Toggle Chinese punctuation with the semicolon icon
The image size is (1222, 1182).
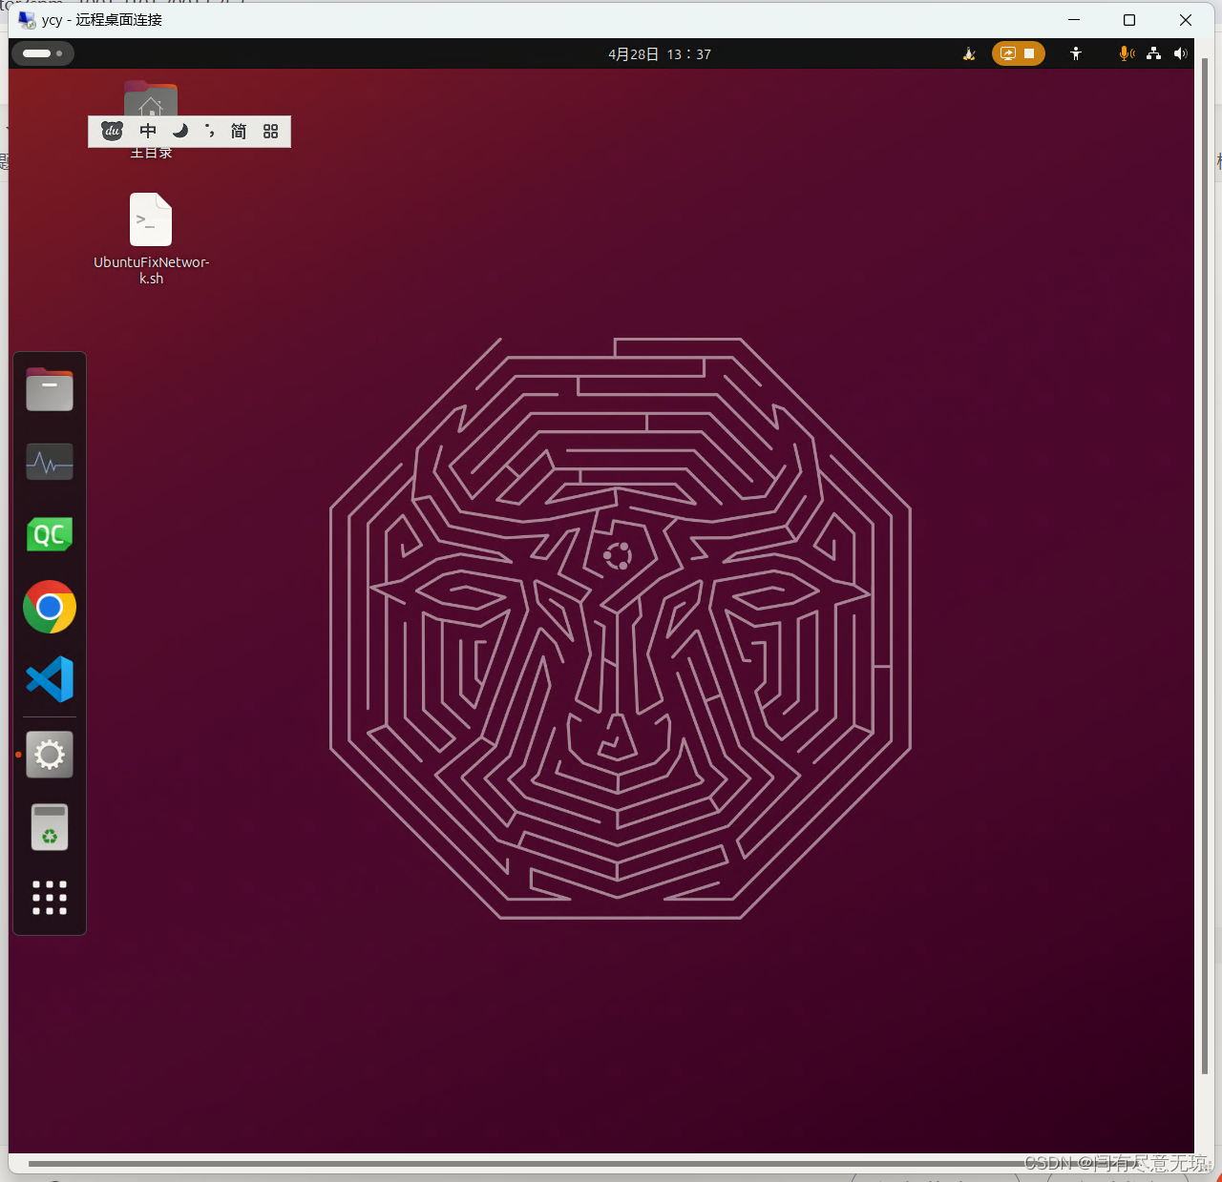click(x=209, y=131)
